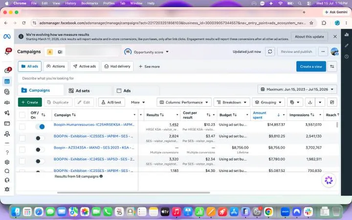This screenshot has width=352, height=220.
Task: Open the Breakdown dropdown
Action: pos(232,102)
